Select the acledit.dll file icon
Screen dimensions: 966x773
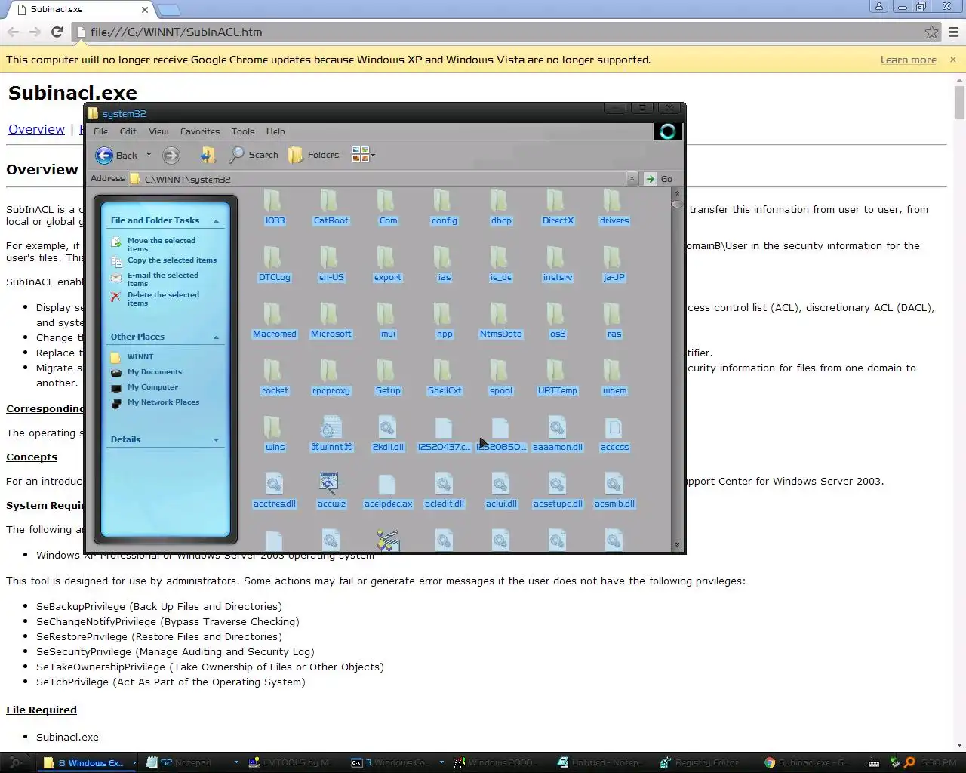point(444,484)
